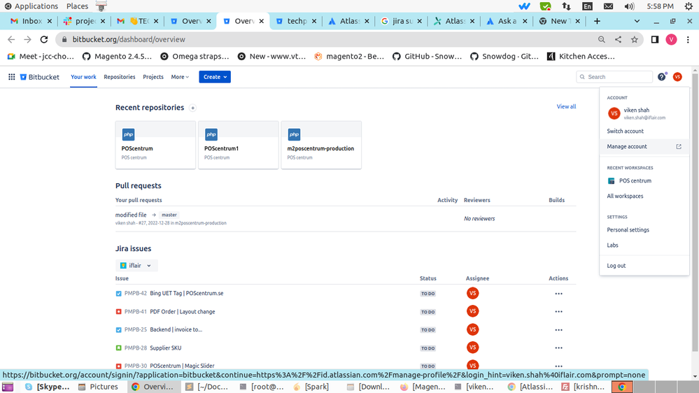
Task: Expand the More menu in navigation
Action: click(x=180, y=77)
